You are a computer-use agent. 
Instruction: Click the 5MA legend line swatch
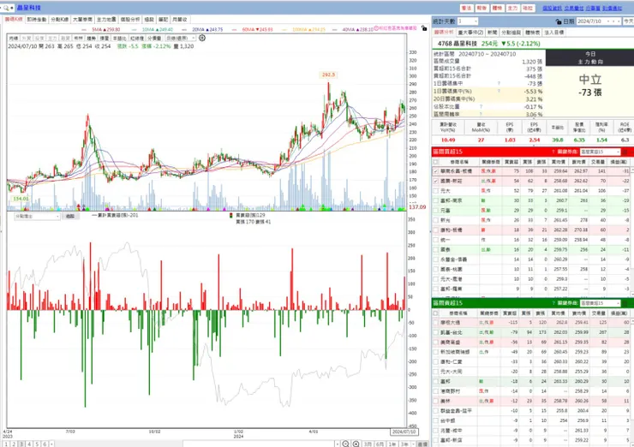(84, 29)
